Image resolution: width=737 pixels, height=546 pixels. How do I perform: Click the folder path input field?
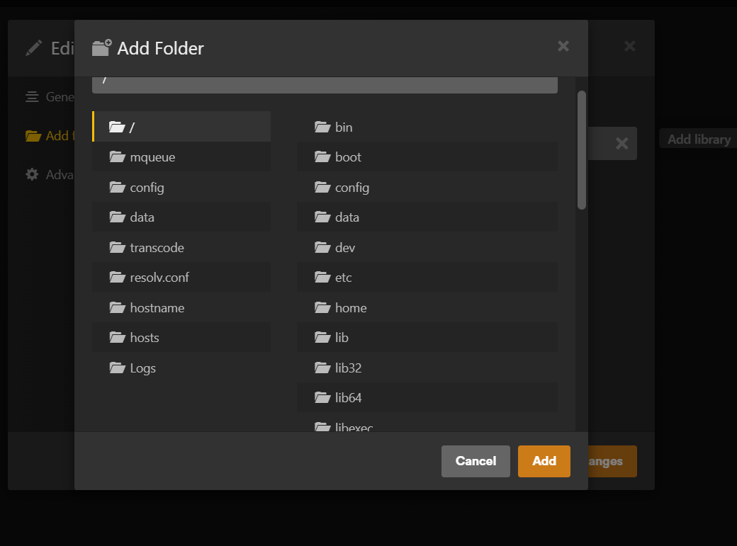pos(325,85)
